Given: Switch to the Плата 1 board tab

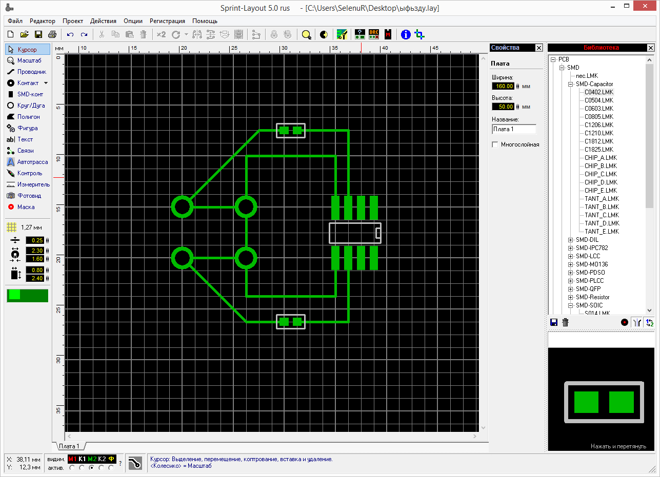Looking at the screenshot, I should 69,446.
